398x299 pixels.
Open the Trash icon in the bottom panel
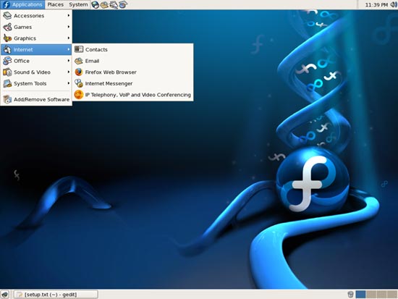tap(350, 295)
